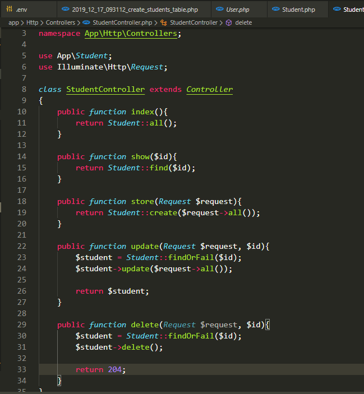Switch to the .env tab
Image resolution: width=364 pixels, height=394 pixels.
[x=28, y=10]
